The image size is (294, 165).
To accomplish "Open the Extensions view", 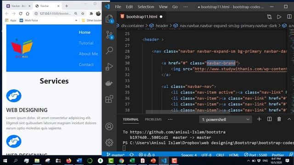I will [109, 99].
